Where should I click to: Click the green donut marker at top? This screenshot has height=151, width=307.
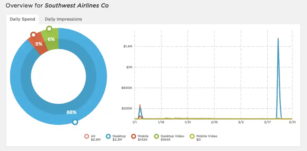click(x=49, y=29)
